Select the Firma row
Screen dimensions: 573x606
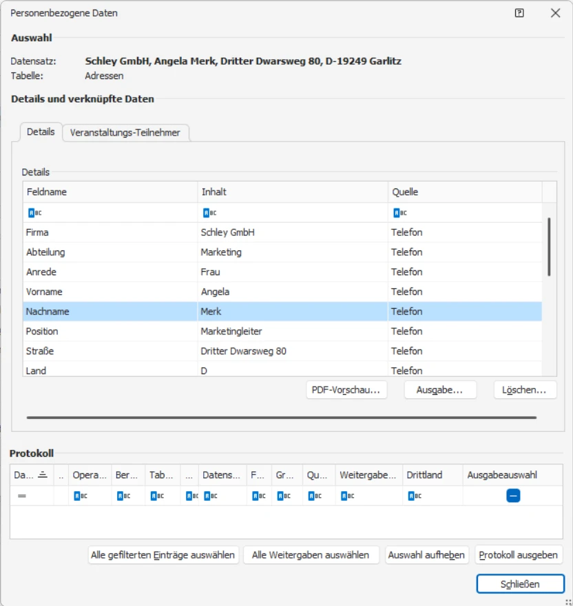(282, 232)
